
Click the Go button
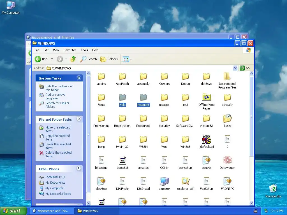click(x=245, y=68)
